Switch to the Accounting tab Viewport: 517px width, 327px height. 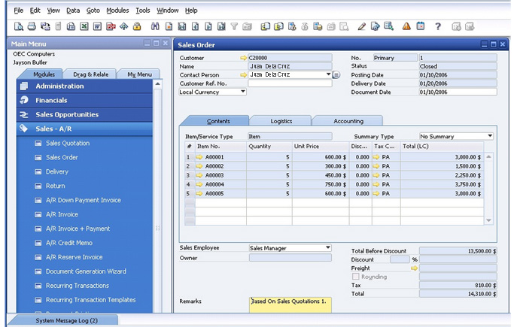(348, 120)
